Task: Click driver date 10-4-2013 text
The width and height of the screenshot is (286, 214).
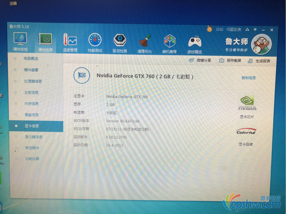Action: click(x=114, y=145)
